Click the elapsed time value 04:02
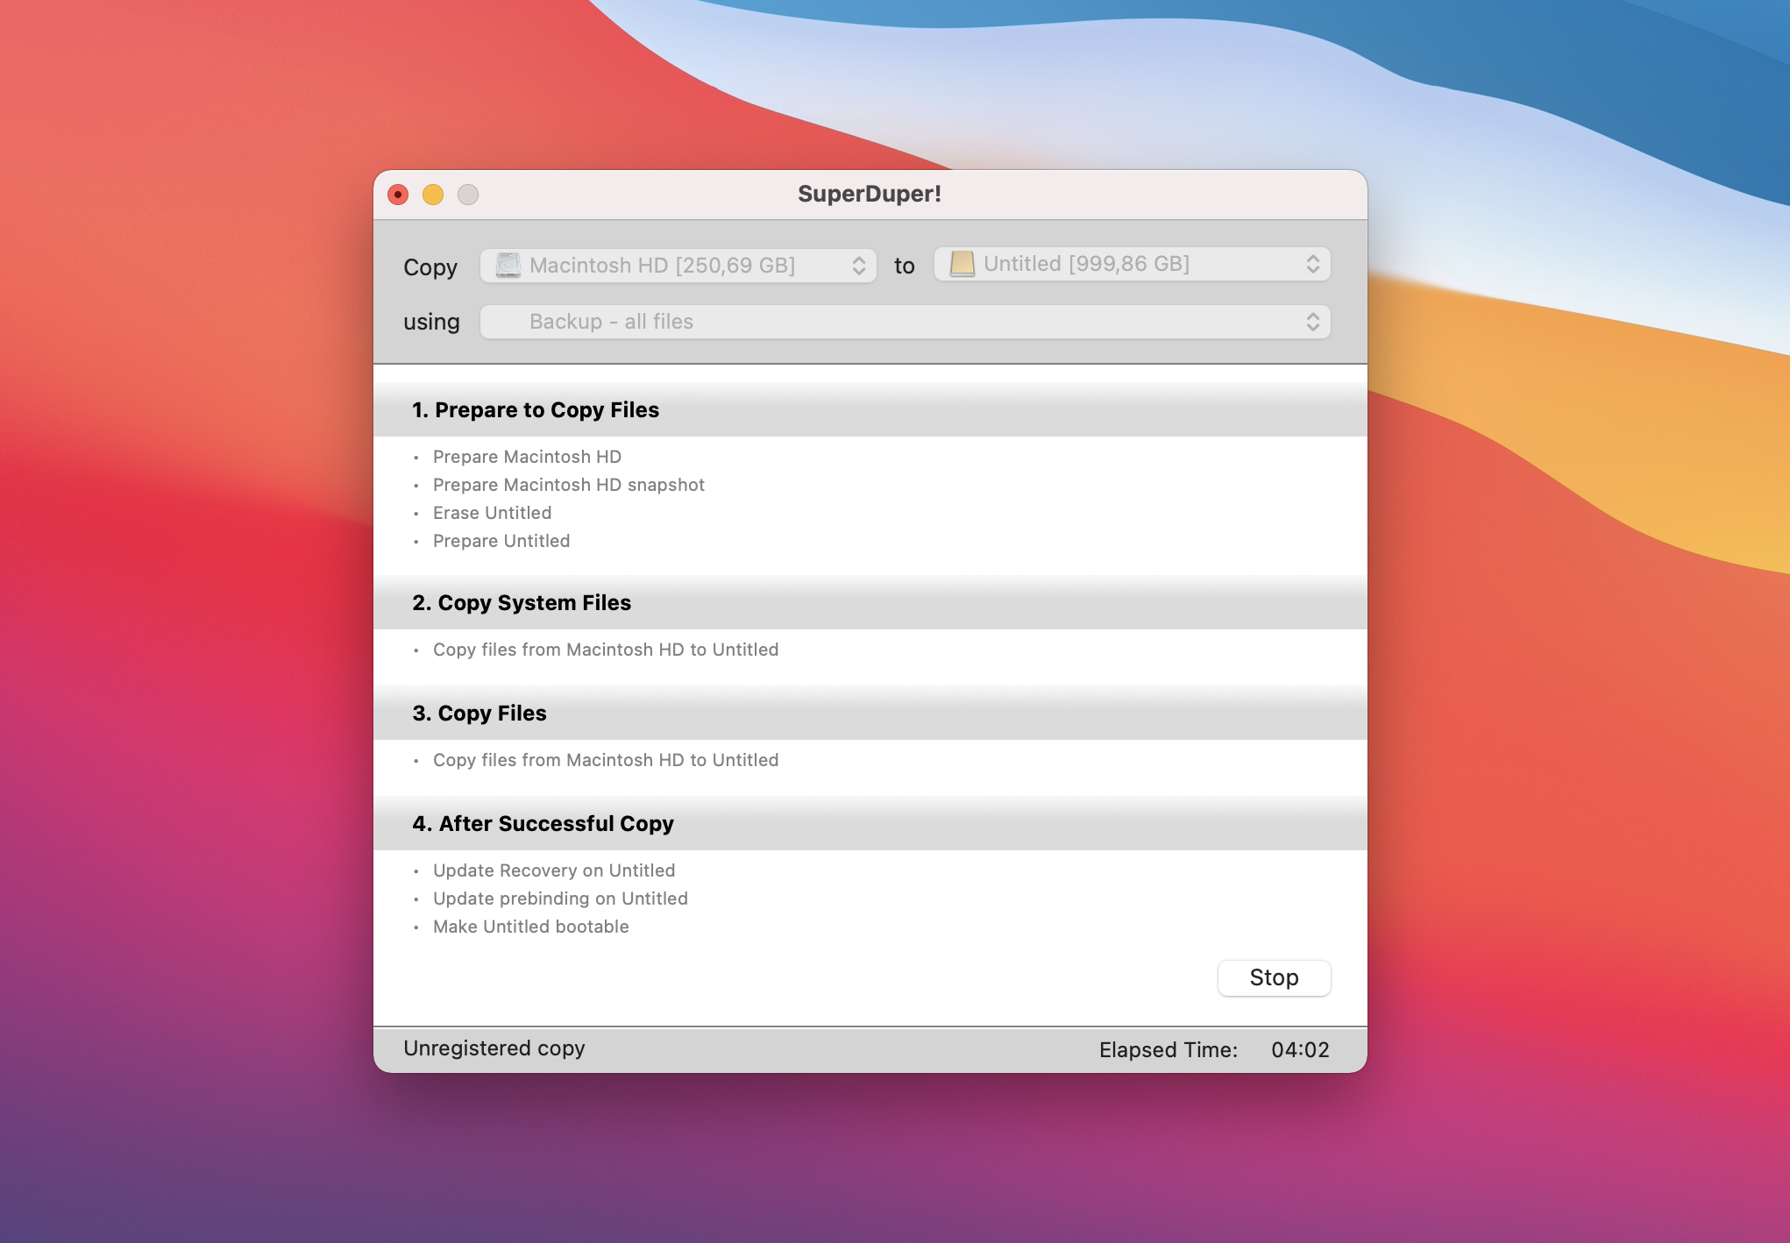This screenshot has height=1243, width=1790. (x=1301, y=1050)
